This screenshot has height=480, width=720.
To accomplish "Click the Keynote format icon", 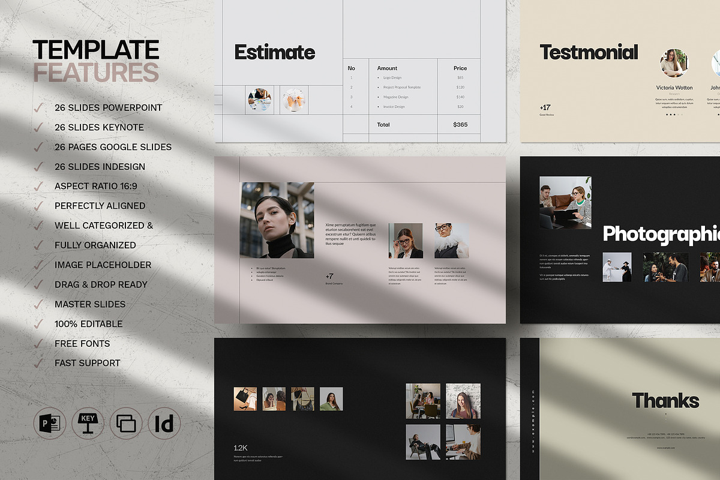I will [88, 424].
